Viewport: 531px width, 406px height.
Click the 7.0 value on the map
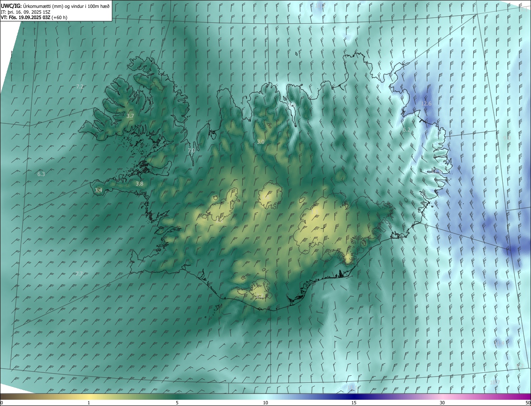(x=191, y=150)
